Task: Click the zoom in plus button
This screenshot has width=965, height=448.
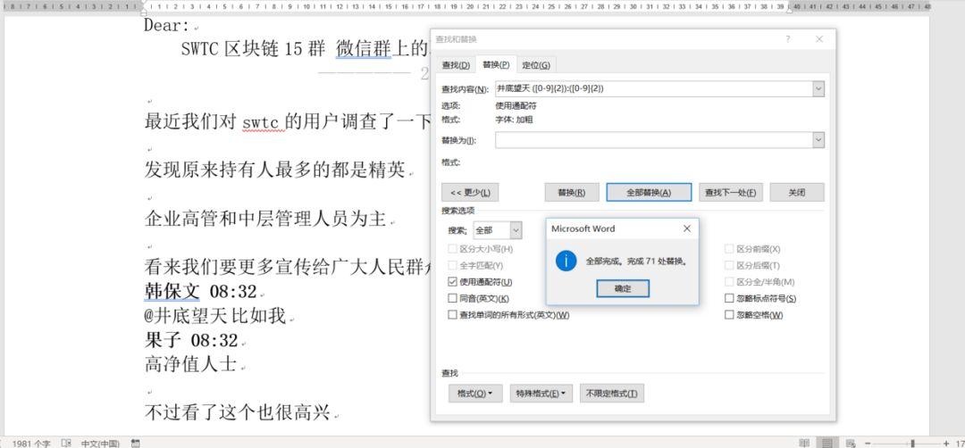Action: pyautogui.click(x=946, y=443)
